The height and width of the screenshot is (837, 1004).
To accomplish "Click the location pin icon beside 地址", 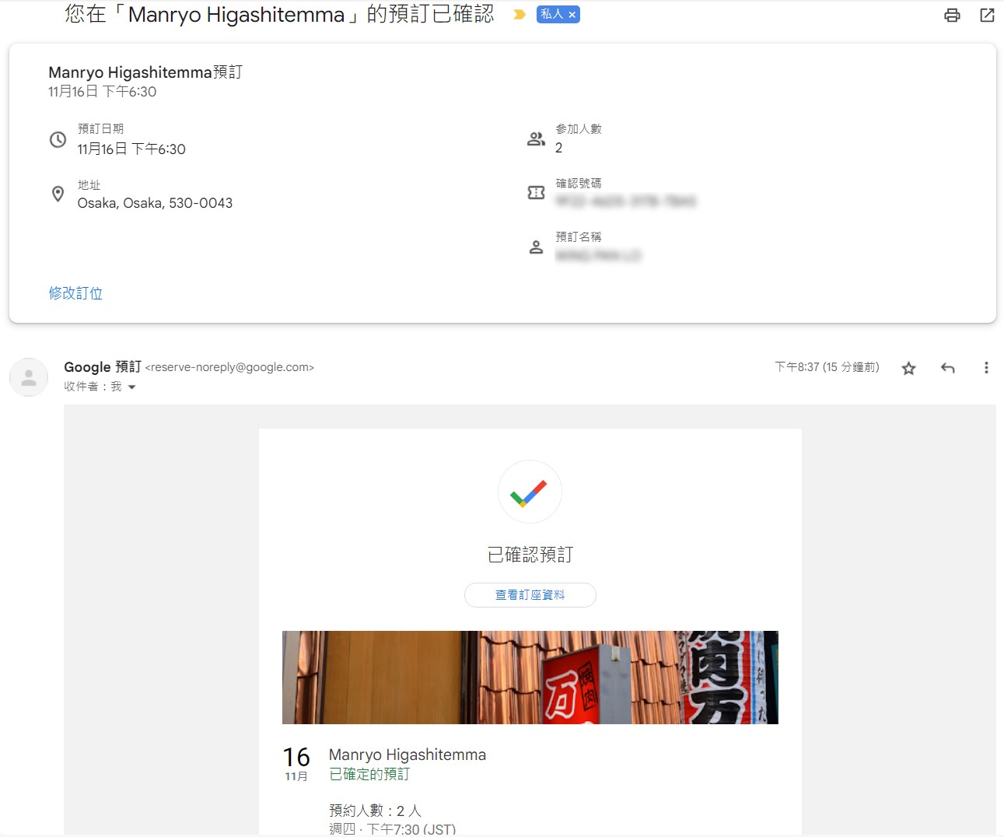I will click(58, 194).
